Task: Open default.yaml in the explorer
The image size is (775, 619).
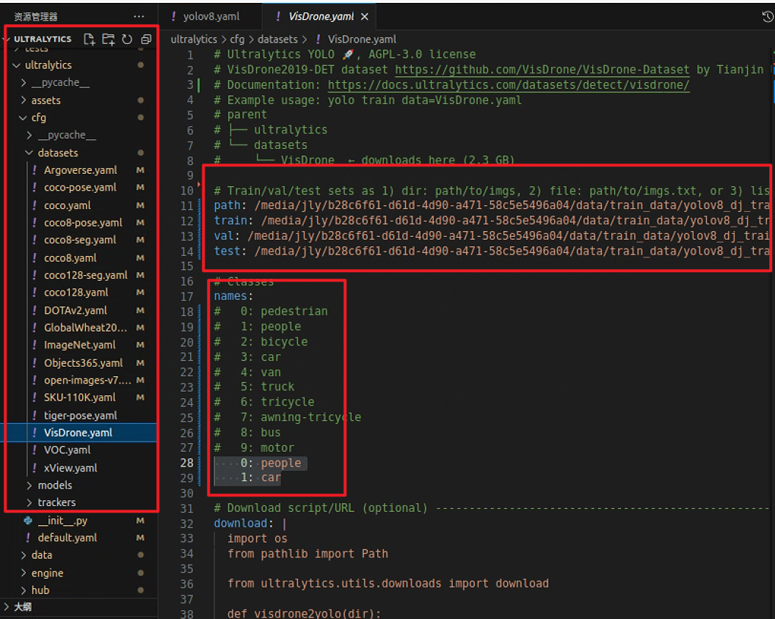Action: (67, 538)
